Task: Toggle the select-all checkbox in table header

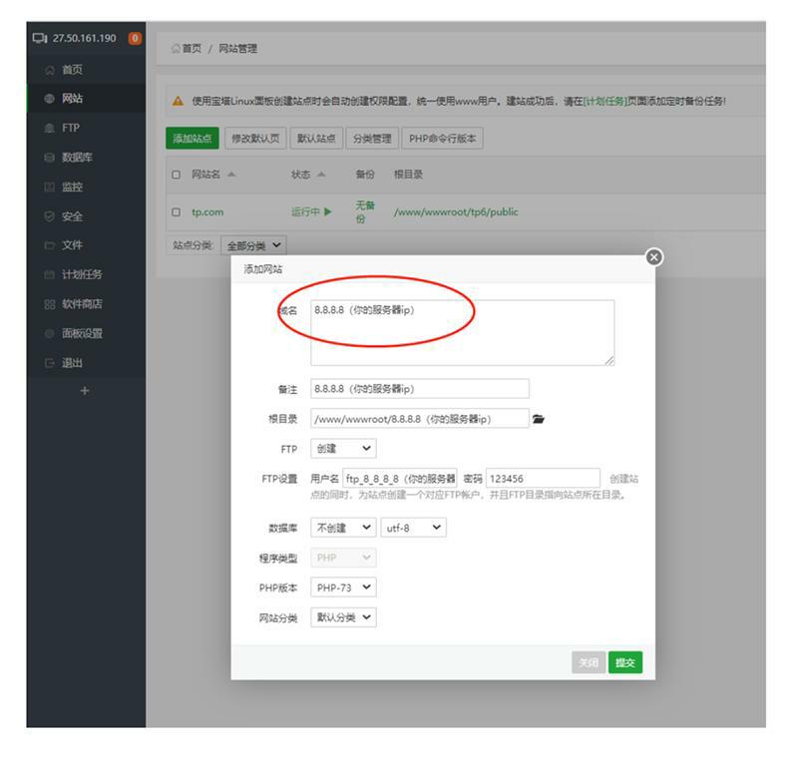Action: tap(177, 175)
